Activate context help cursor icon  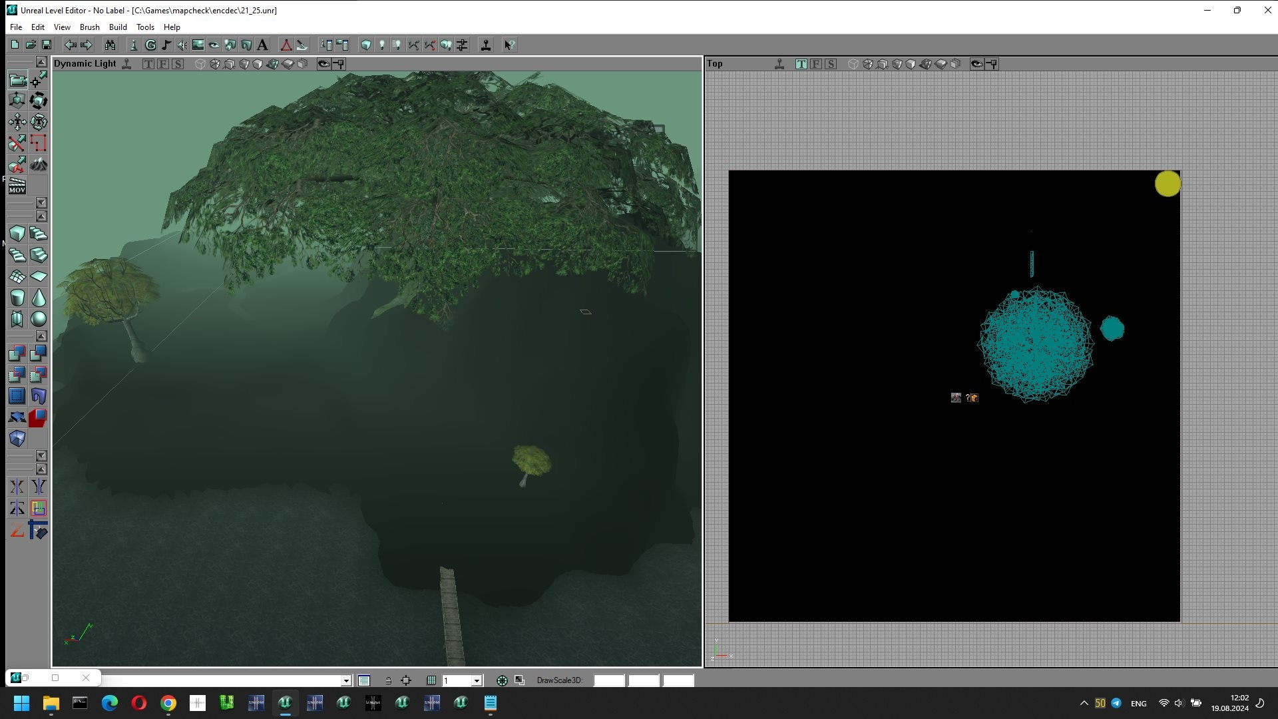509,45
